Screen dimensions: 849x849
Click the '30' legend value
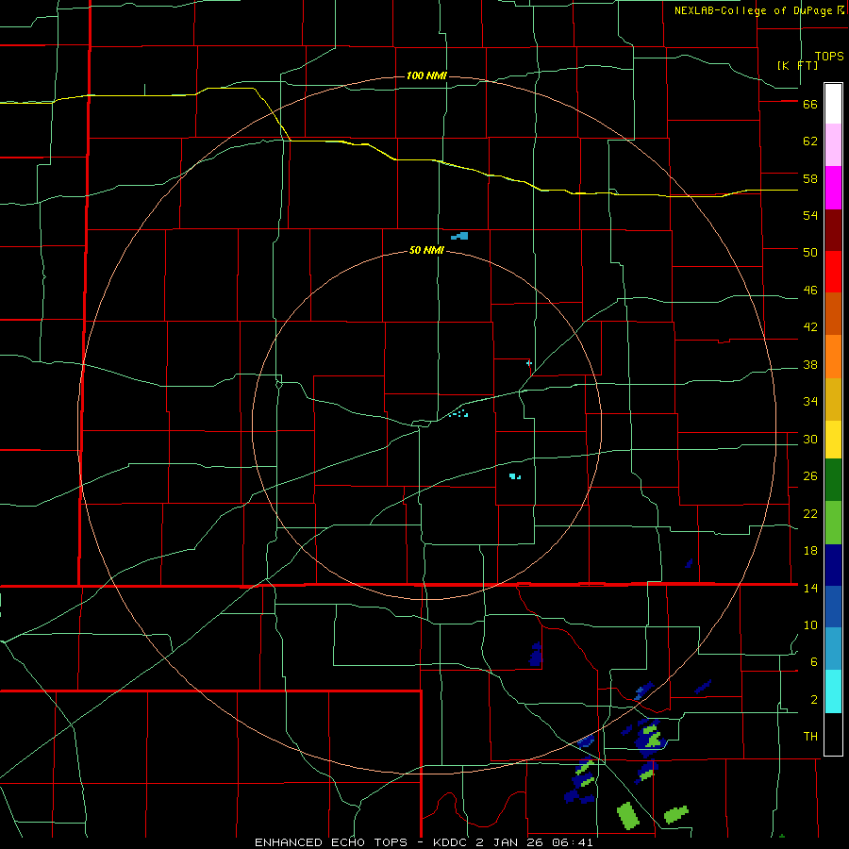click(810, 439)
